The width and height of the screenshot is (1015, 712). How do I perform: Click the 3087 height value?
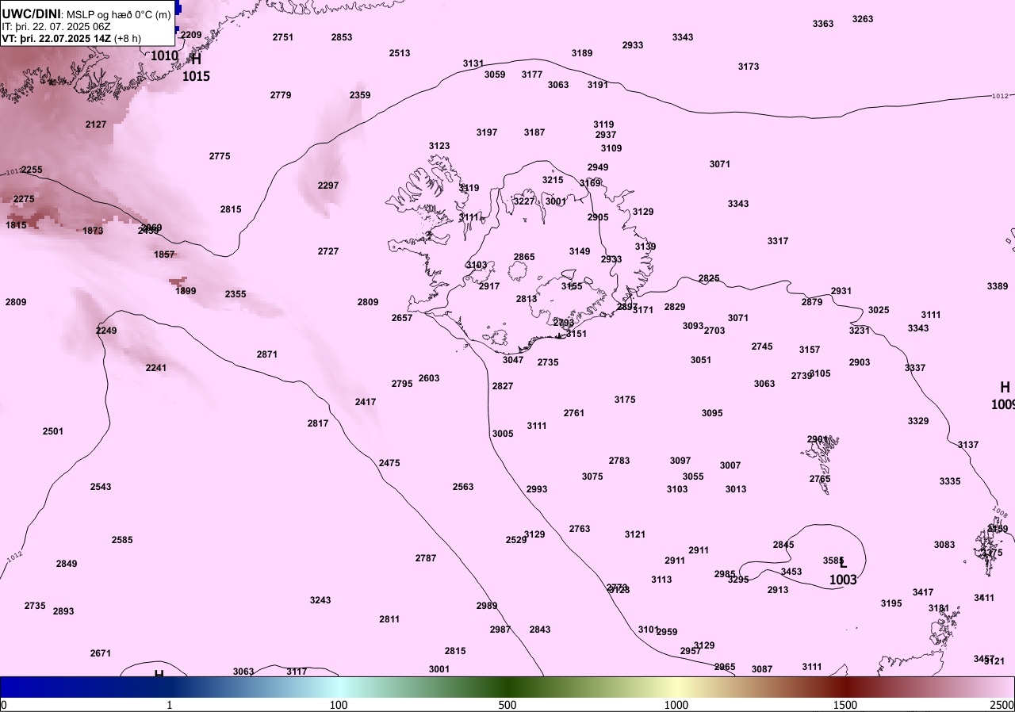[x=762, y=669]
